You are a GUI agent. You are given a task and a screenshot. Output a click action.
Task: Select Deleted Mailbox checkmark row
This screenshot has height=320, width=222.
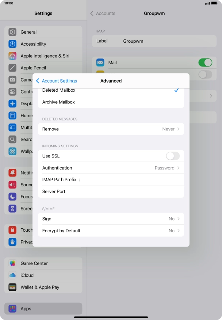click(111, 91)
